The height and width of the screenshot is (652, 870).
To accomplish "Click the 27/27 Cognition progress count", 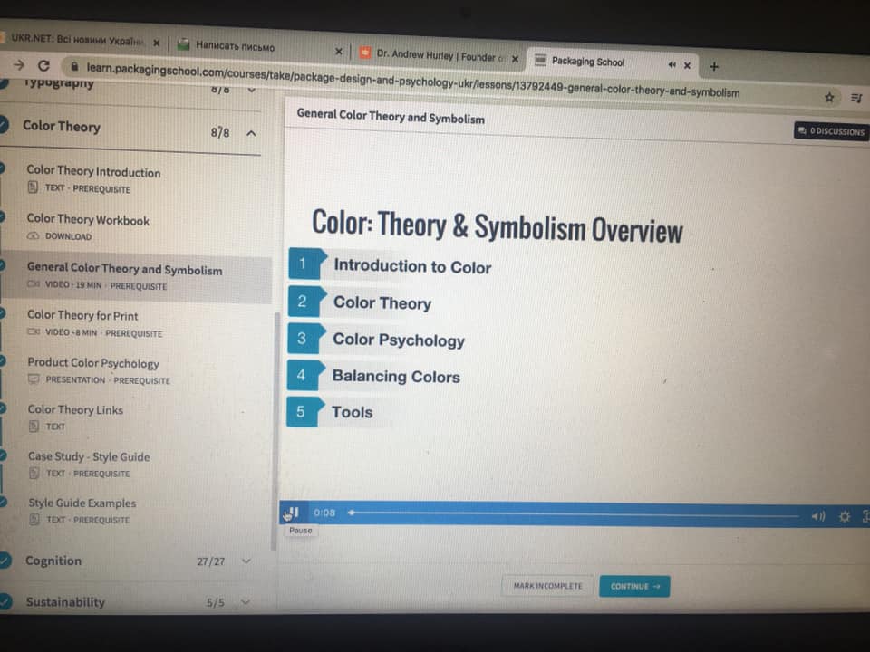I will pyautogui.click(x=211, y=561).
